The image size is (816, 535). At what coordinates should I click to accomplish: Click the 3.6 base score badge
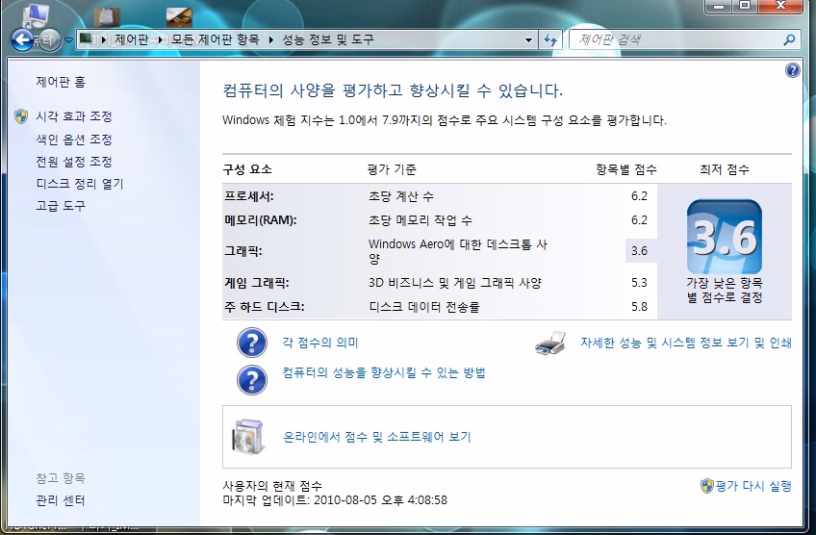(724, 237)
